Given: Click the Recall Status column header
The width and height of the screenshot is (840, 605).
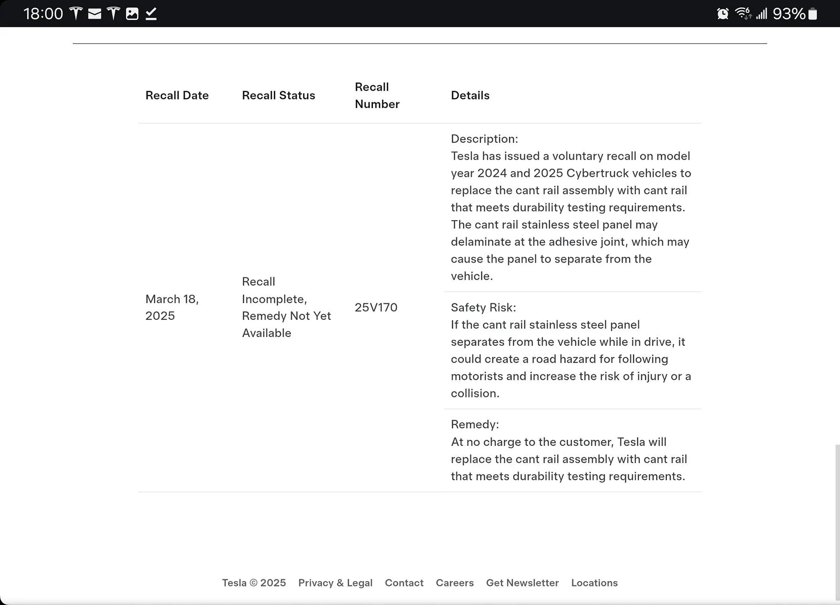Looking at the screenshot, I should click(278, 95).
